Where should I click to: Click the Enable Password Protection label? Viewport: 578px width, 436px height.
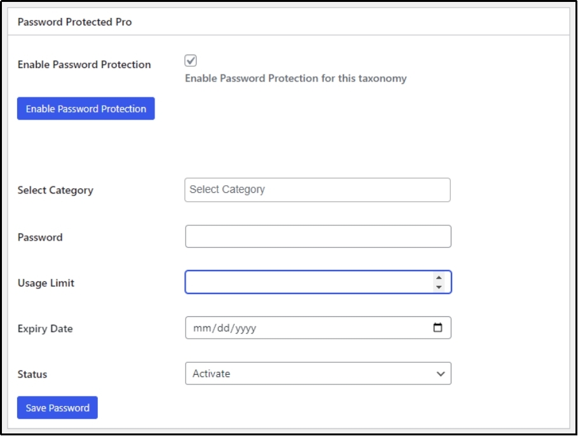coord(84,64)
